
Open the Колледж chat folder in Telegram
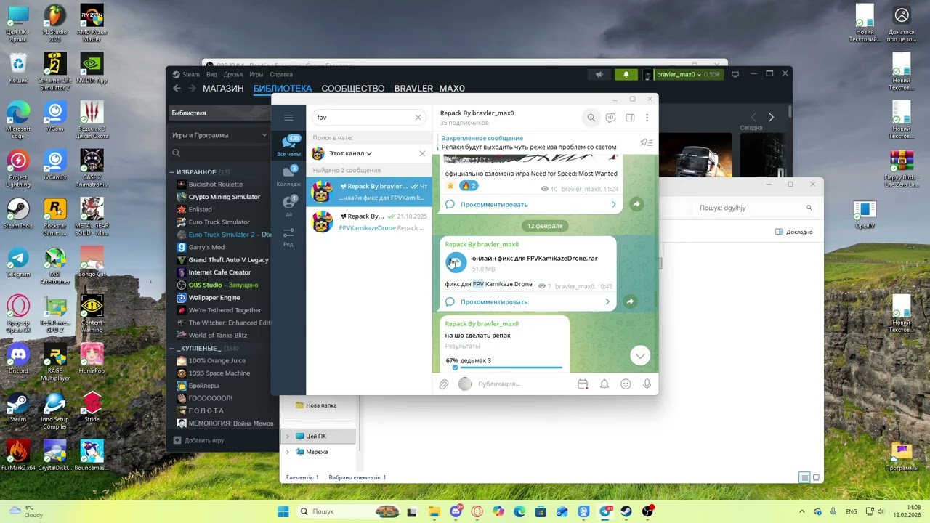288,177
